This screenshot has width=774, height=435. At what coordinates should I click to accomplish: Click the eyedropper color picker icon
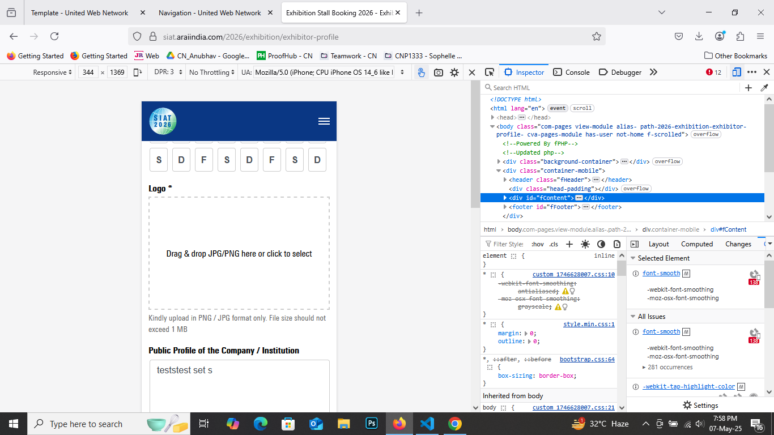pos(764,88)
